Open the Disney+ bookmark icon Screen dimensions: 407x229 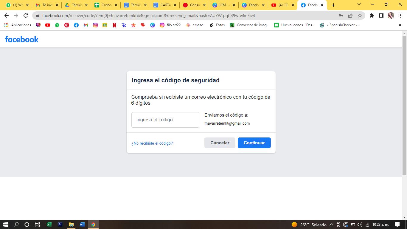[124, 25]
